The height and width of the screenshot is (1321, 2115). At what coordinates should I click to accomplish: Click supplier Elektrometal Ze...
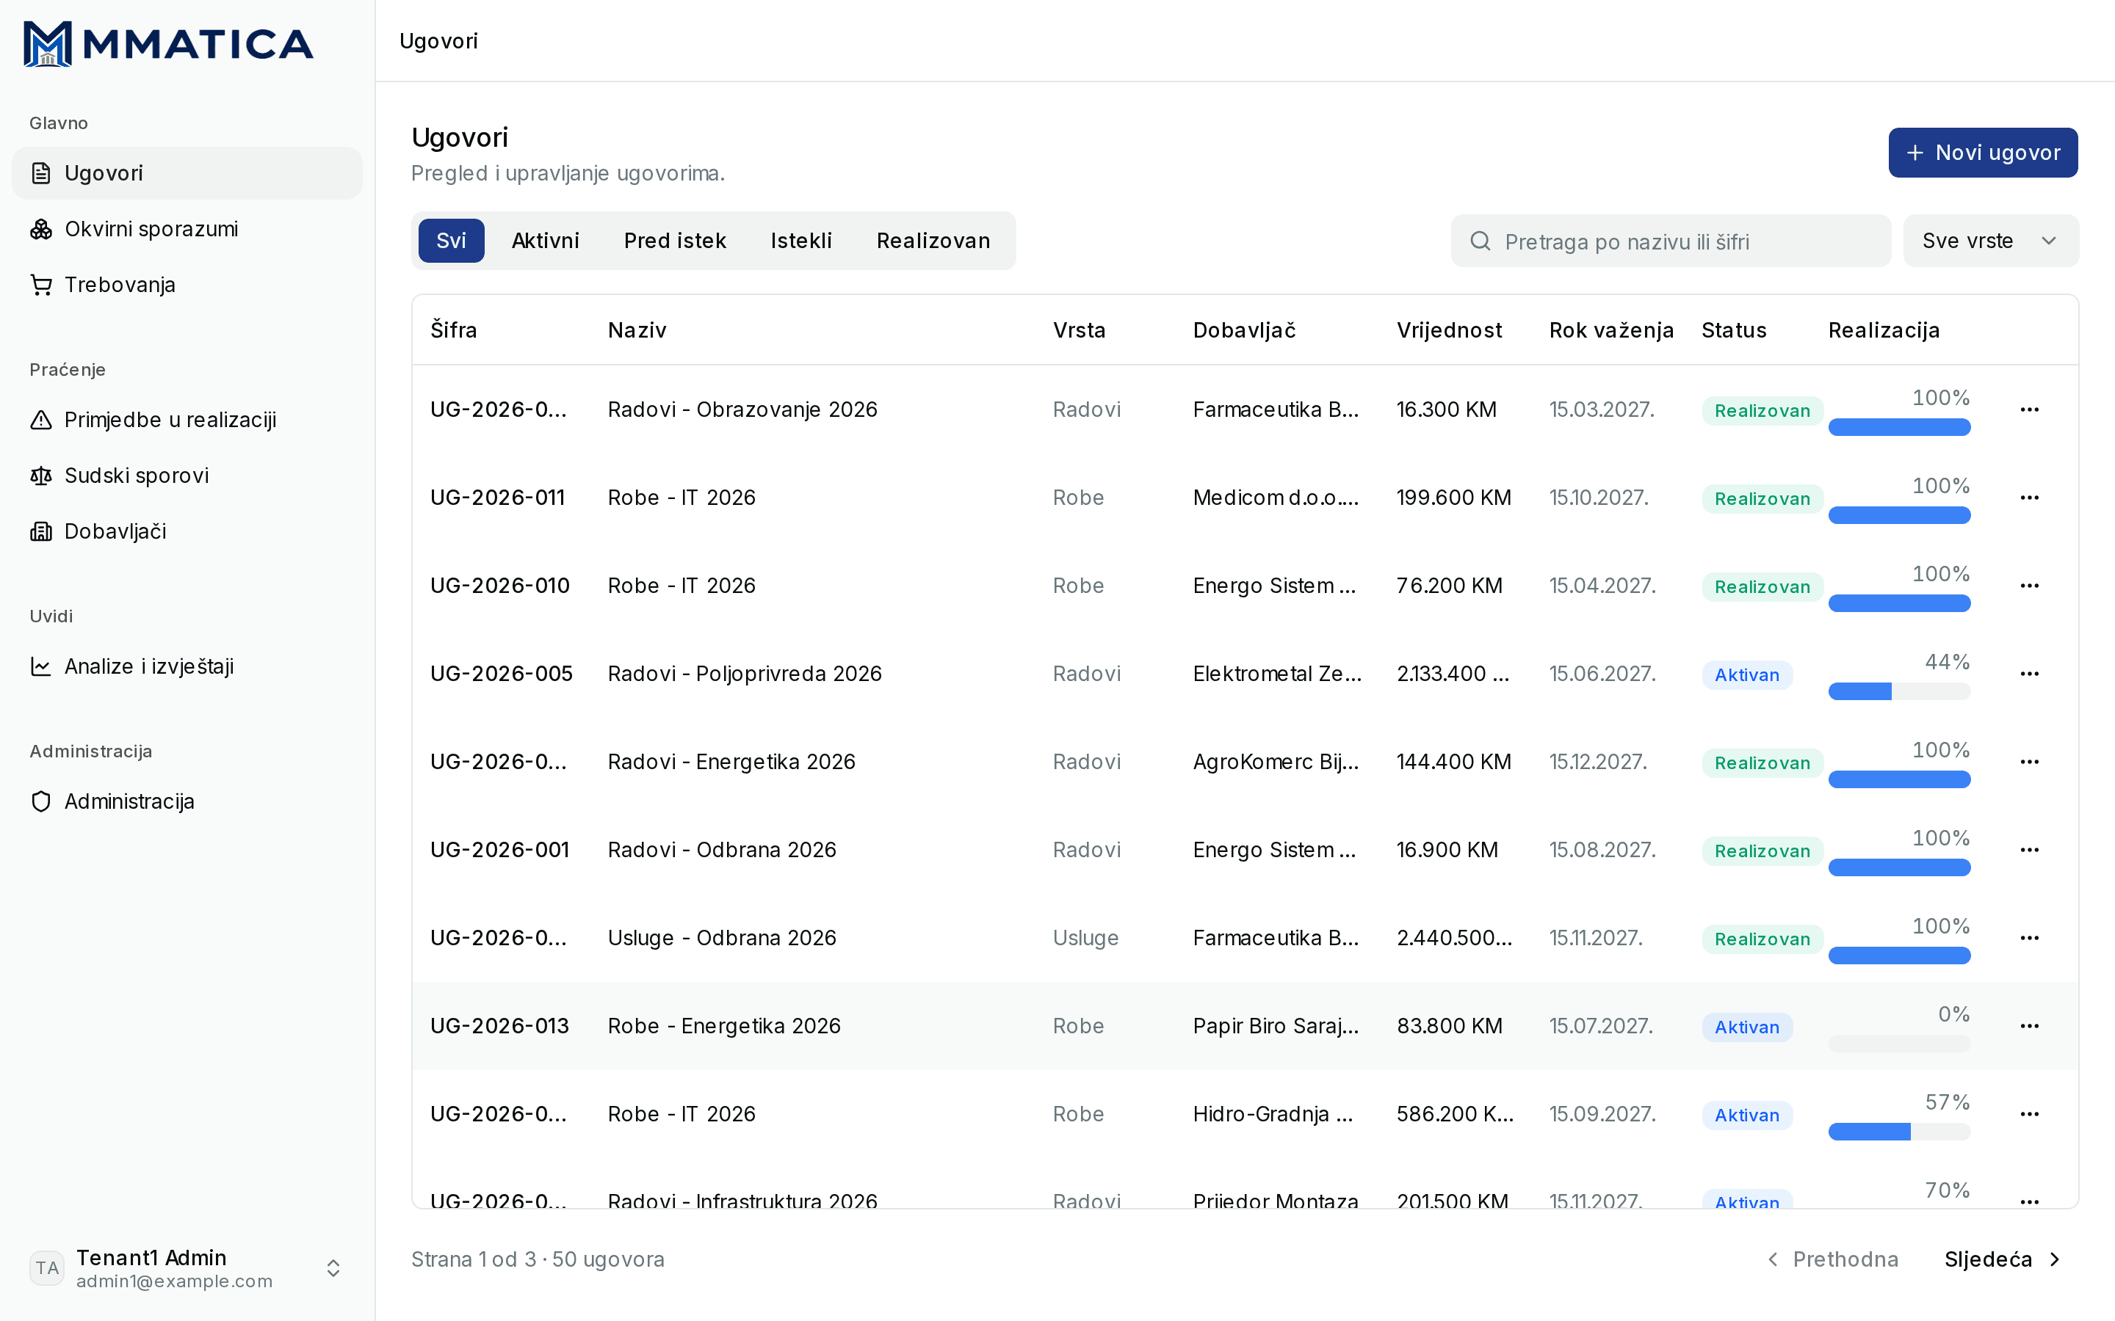pyautogui.click(x=1278, y=674)
